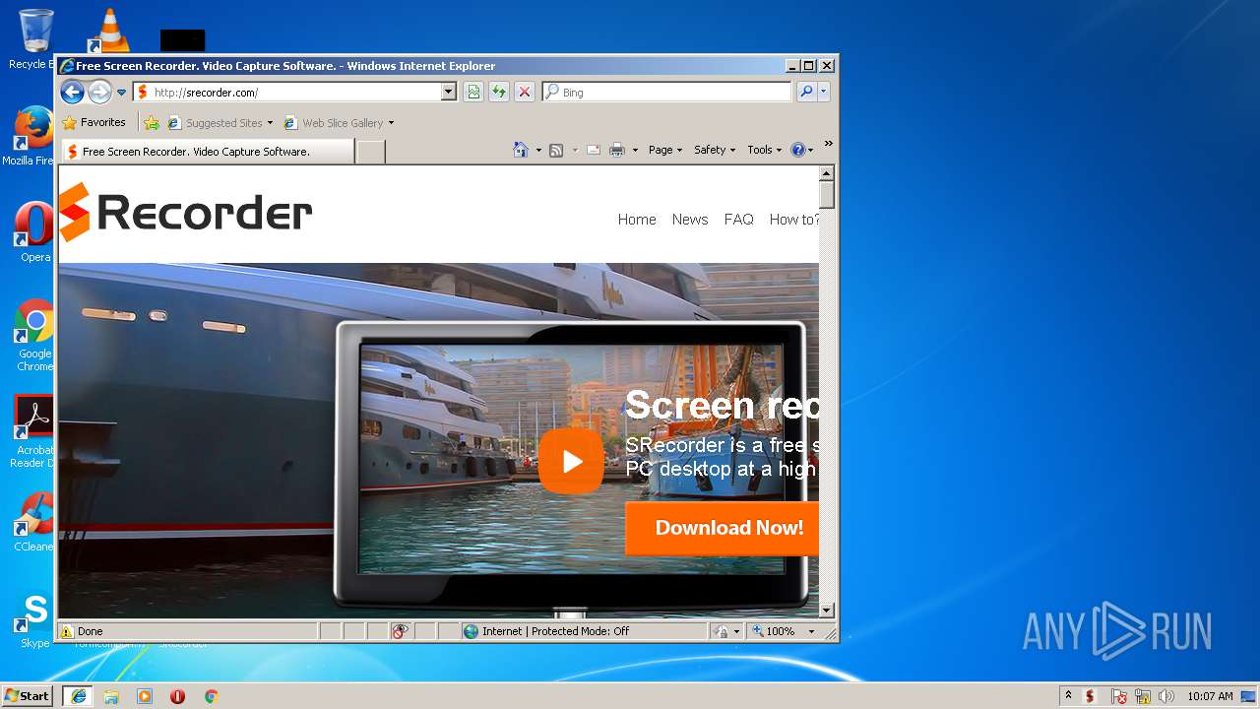Image resolution: width=1260 pixels, height=709 pixels.
Task: Open the Tools menu
Action: (x=764, y=150)
